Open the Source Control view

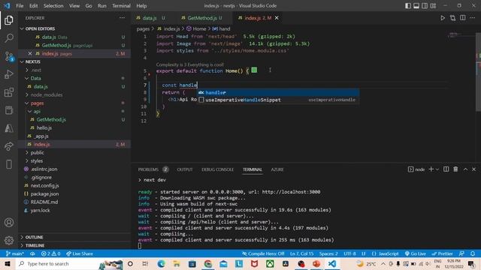(x=9, y=56)
